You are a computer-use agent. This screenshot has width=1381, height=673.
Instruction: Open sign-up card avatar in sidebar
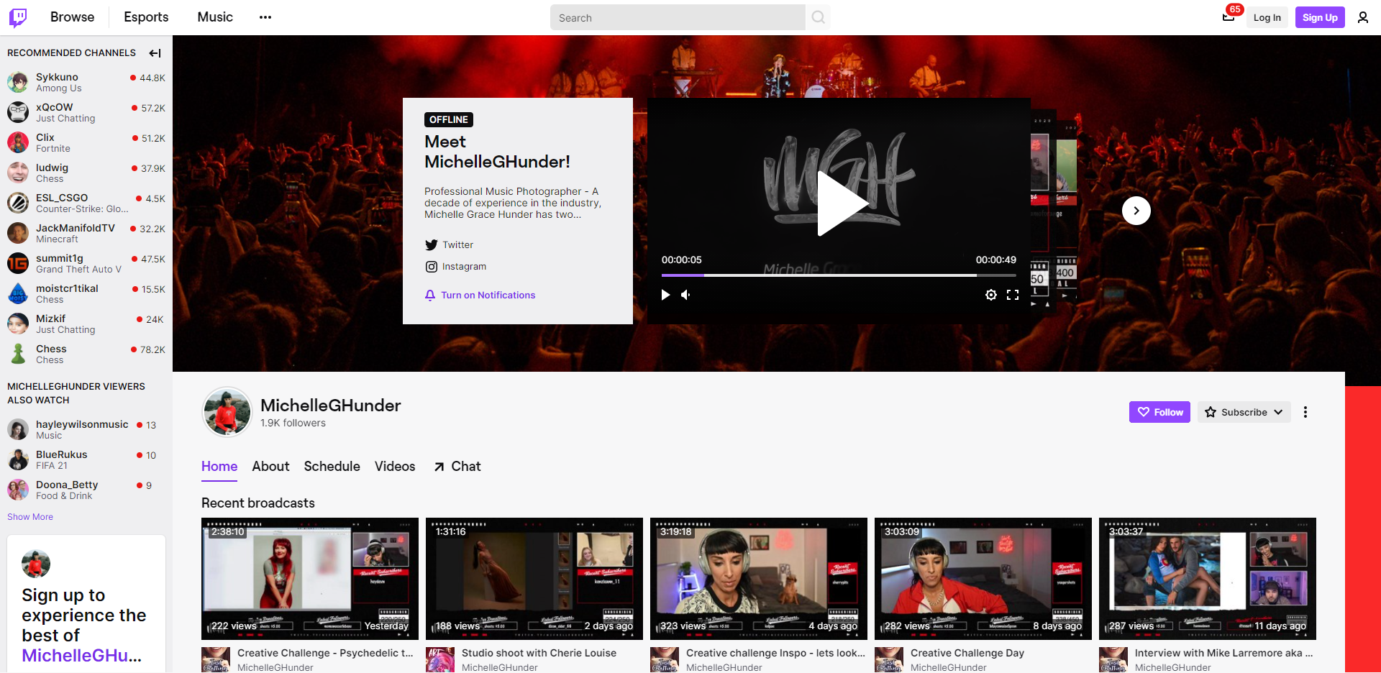tap(36, 564)
